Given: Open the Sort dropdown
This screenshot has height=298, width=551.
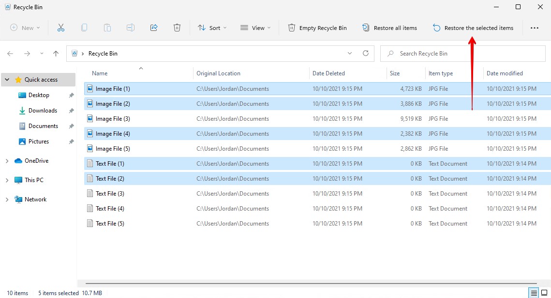Looking at the screenshot, I should point(212,28).
